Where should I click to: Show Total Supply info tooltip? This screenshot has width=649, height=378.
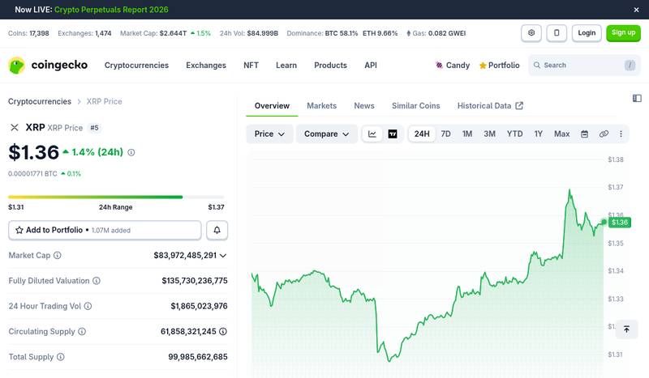(60, 357)
